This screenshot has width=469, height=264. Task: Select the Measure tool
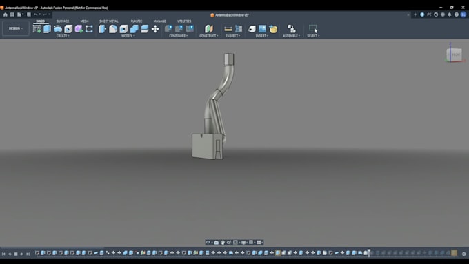228,29
